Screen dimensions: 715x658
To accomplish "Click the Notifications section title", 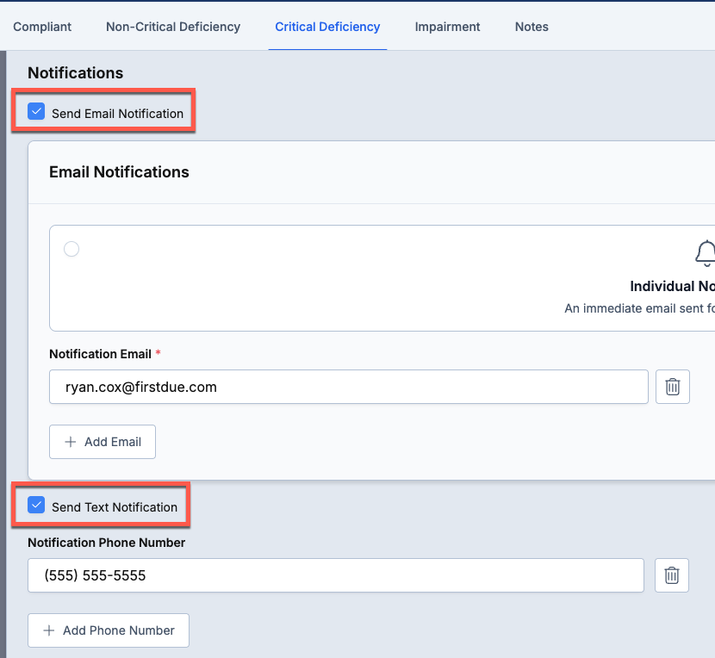I will 75,73.
